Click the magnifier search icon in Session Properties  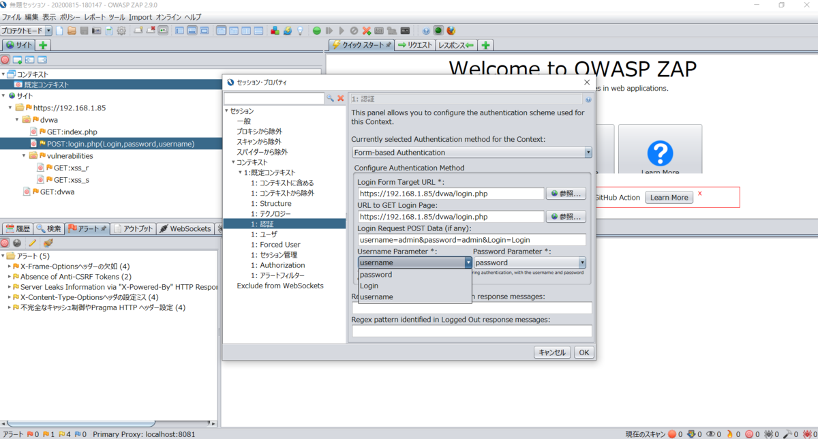click(x=331, y=99)
